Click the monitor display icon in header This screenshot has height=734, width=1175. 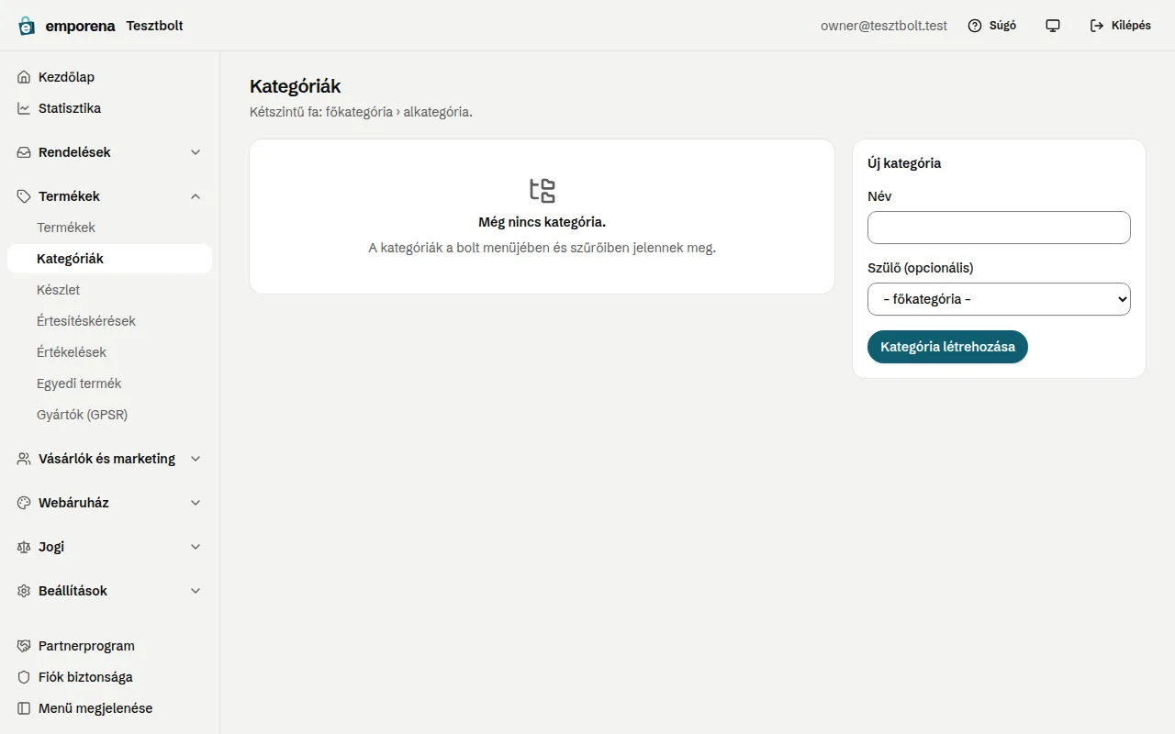[x=1053, y=26]
